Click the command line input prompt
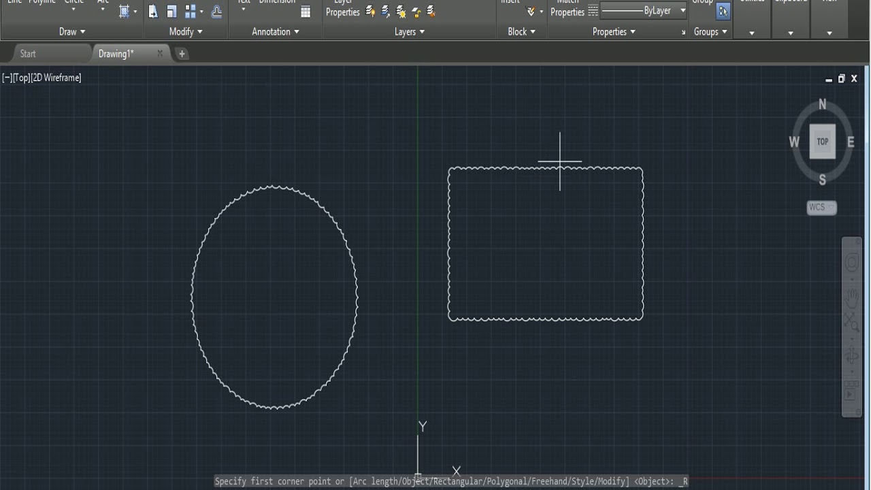The height and width of the screenshot is (490, 871). [x=453, y=481]
